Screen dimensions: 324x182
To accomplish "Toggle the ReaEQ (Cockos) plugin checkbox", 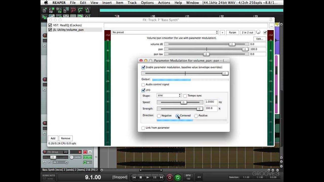I will tap(50, 25).
